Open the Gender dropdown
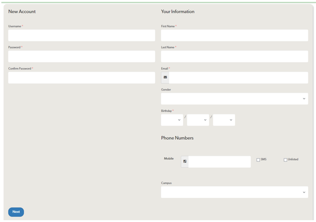The width and height of the screenshot is (316, 222). click(x=234, y=99)
